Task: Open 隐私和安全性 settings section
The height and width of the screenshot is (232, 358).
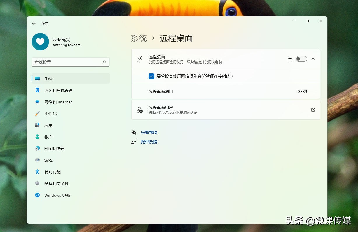Action: point(37,183)
